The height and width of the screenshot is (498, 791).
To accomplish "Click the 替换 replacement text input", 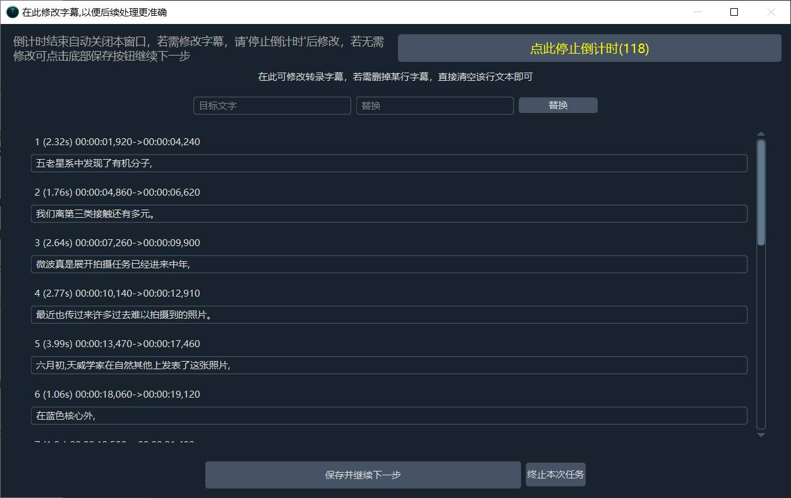I will tap(435, 106).
